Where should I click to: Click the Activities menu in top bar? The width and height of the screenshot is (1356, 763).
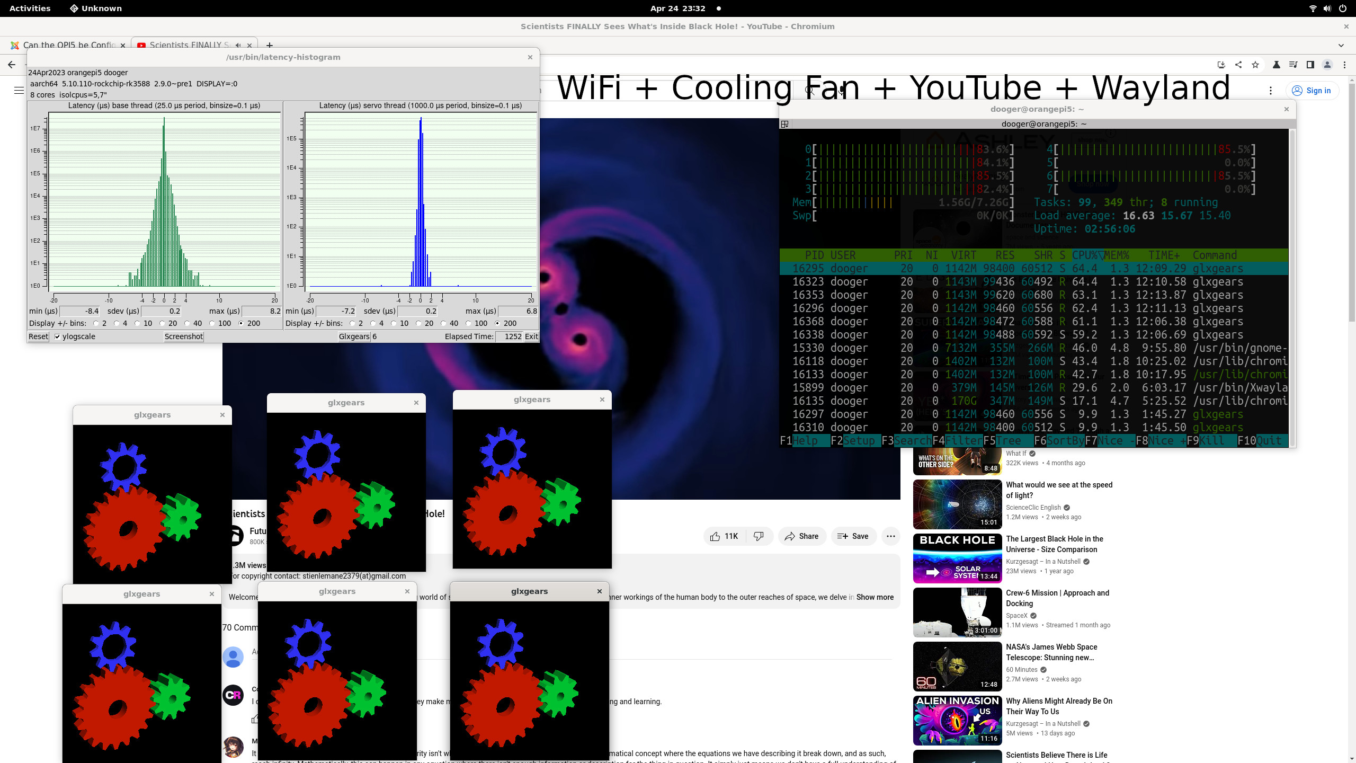[30, 8]
